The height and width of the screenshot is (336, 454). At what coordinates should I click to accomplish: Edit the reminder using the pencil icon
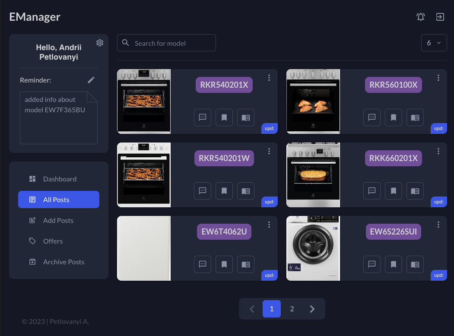[x=91, y=80]
